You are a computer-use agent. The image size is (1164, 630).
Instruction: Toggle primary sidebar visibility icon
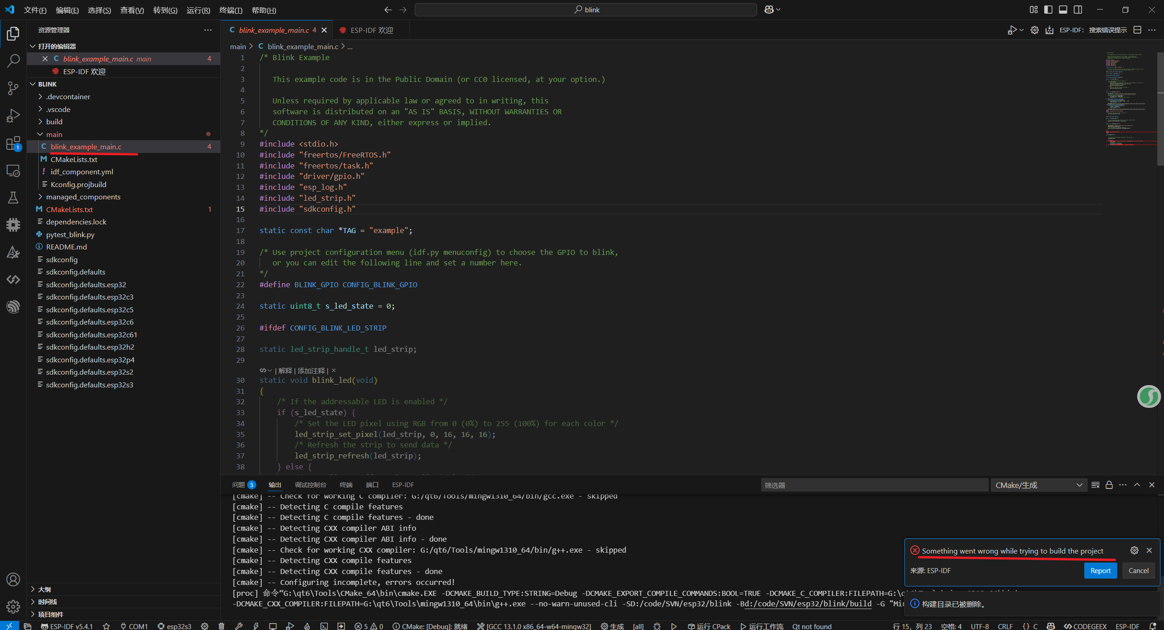point(1048,10)
